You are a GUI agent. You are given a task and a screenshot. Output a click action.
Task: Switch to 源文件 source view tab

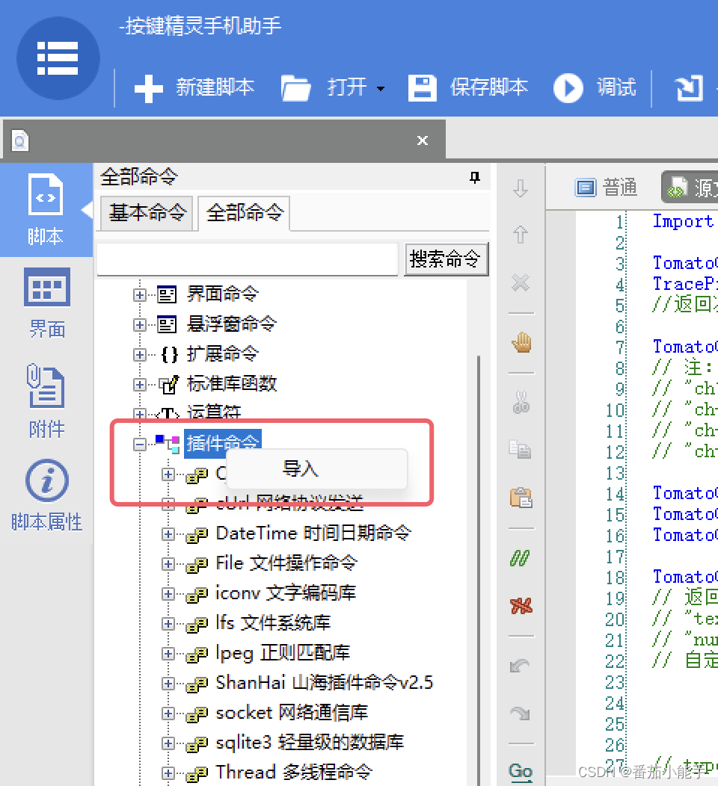click(x=690, y=187)
